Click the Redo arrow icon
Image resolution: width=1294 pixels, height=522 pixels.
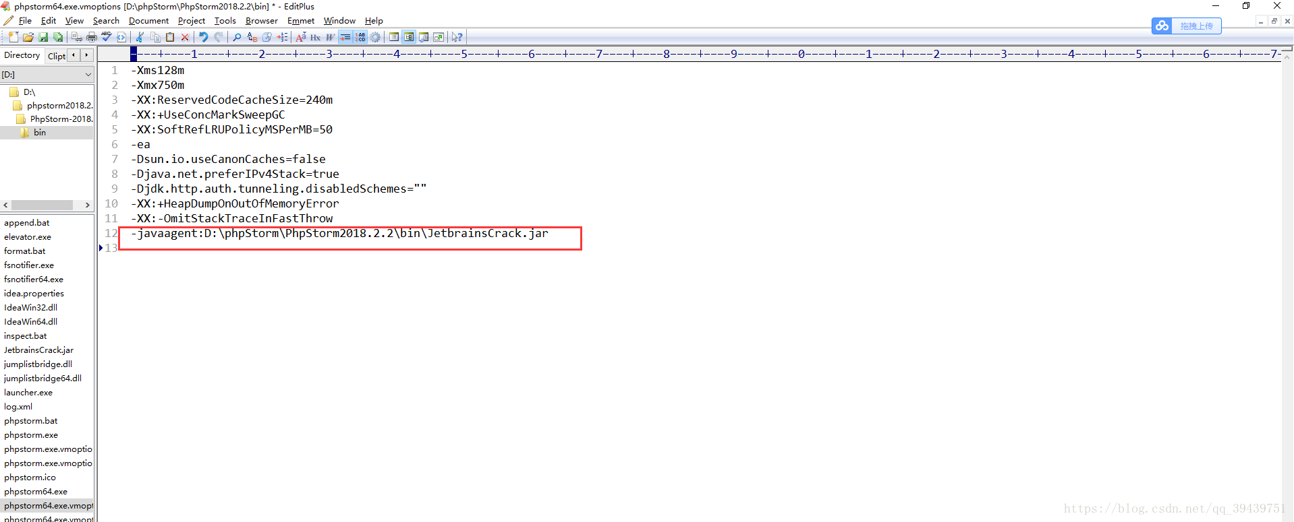(x=219, y=37)
